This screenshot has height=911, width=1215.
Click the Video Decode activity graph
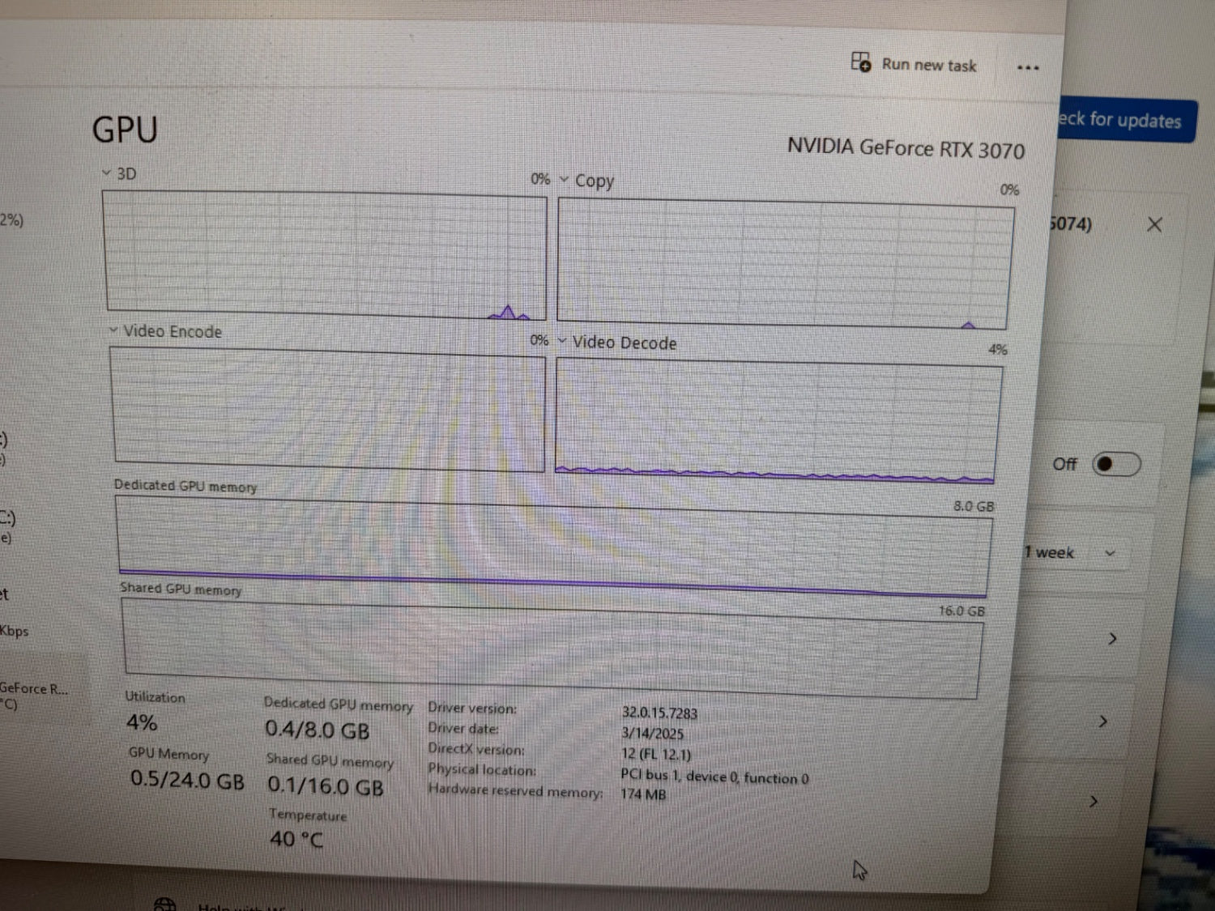(778, 419)
